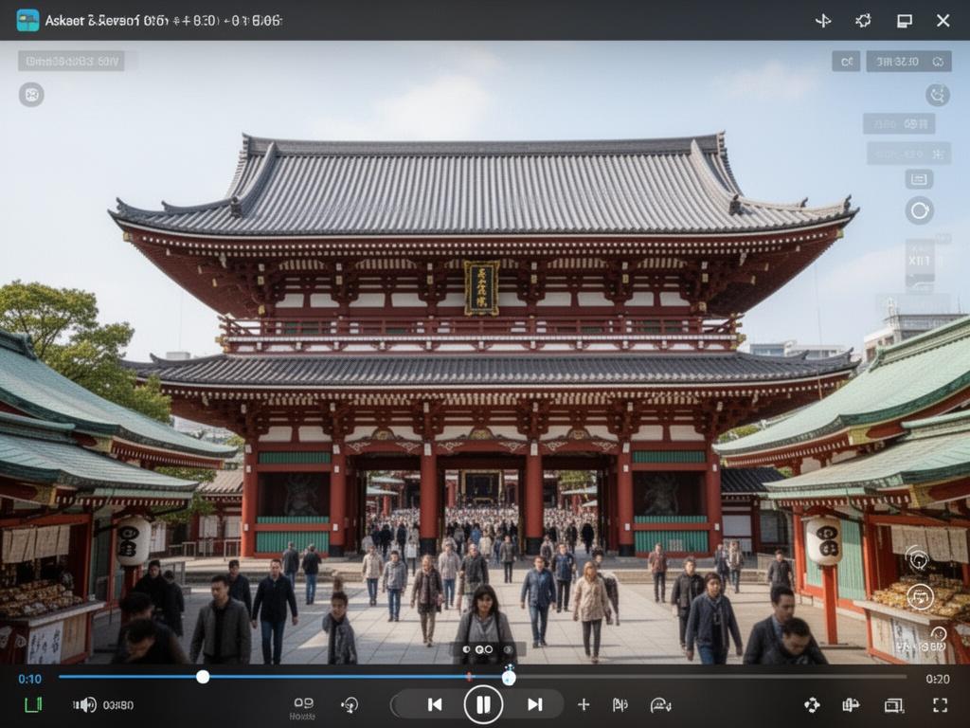Viewport: 970px width, 728px height.
Task: Open settings via the gear icon
Action: [863, 19]
